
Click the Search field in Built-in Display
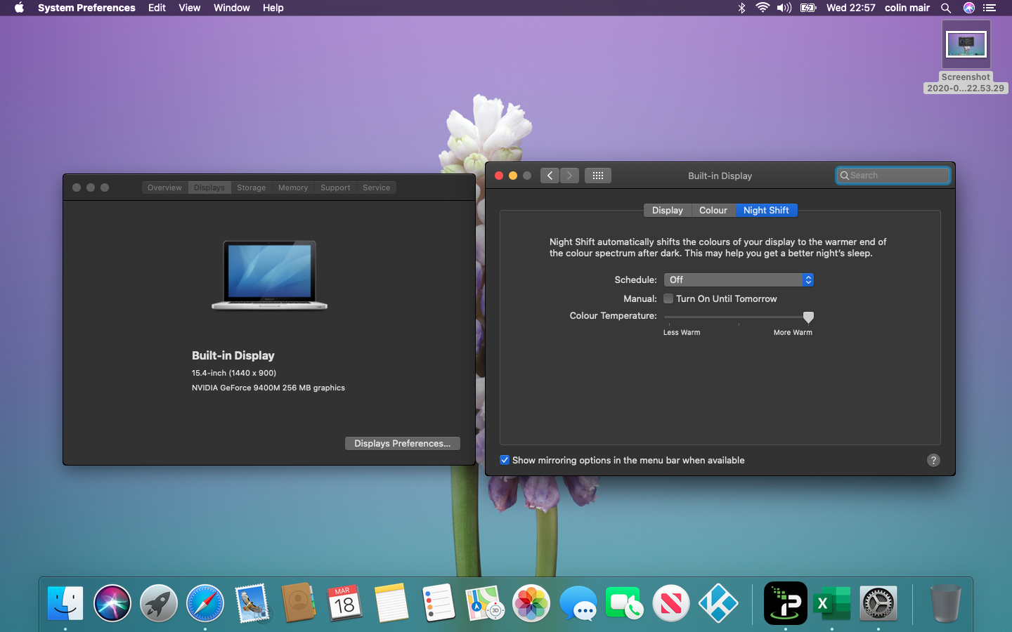click(893, 176)
